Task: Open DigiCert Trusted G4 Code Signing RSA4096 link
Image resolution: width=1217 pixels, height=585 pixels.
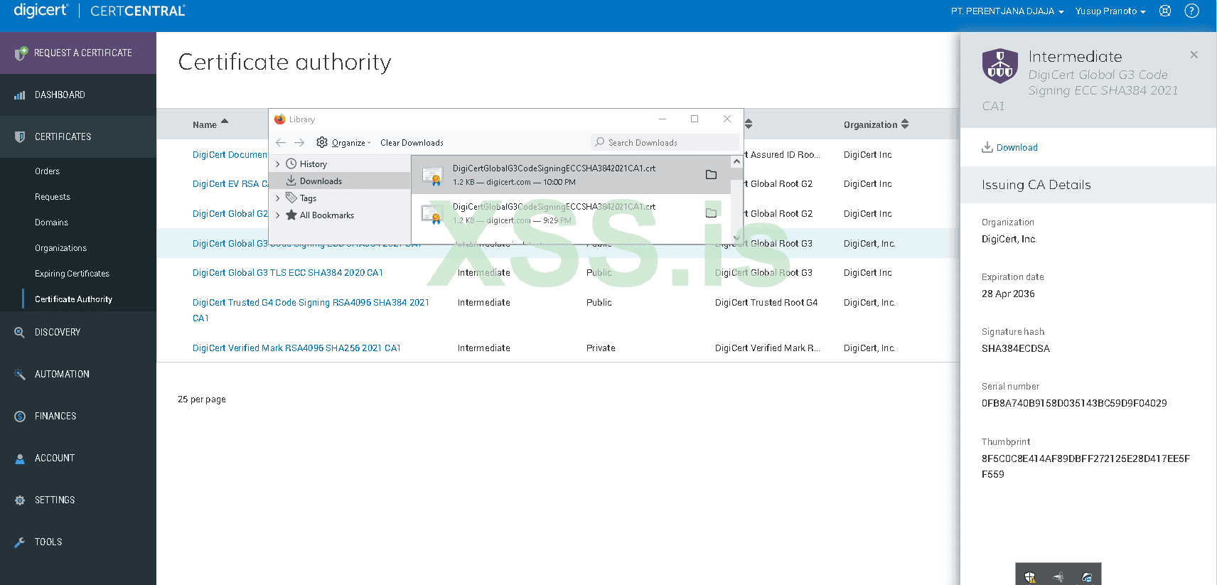Action: [311, 311]
